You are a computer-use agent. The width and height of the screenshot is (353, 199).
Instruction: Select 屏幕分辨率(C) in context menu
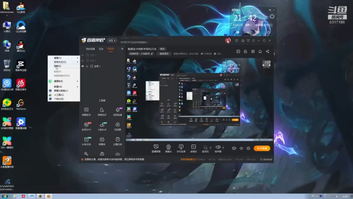(x=64, y=91)
